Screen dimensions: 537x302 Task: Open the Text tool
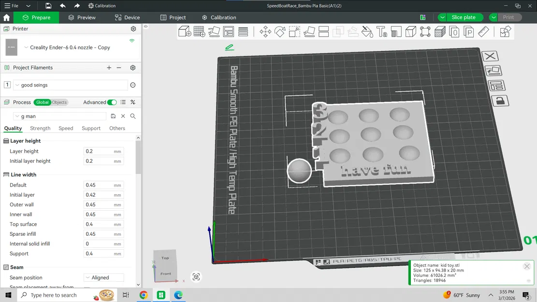382,31
